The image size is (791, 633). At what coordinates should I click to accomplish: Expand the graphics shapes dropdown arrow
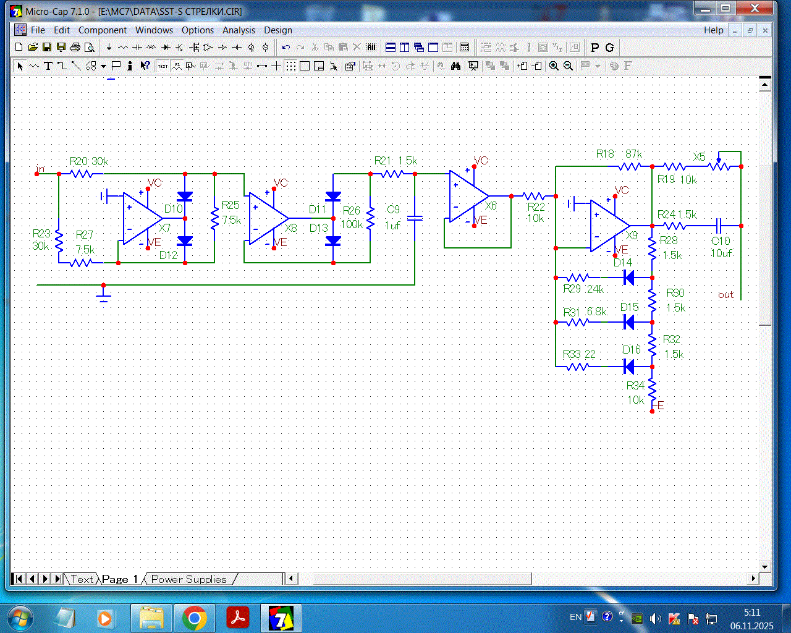tap(103, 66)
